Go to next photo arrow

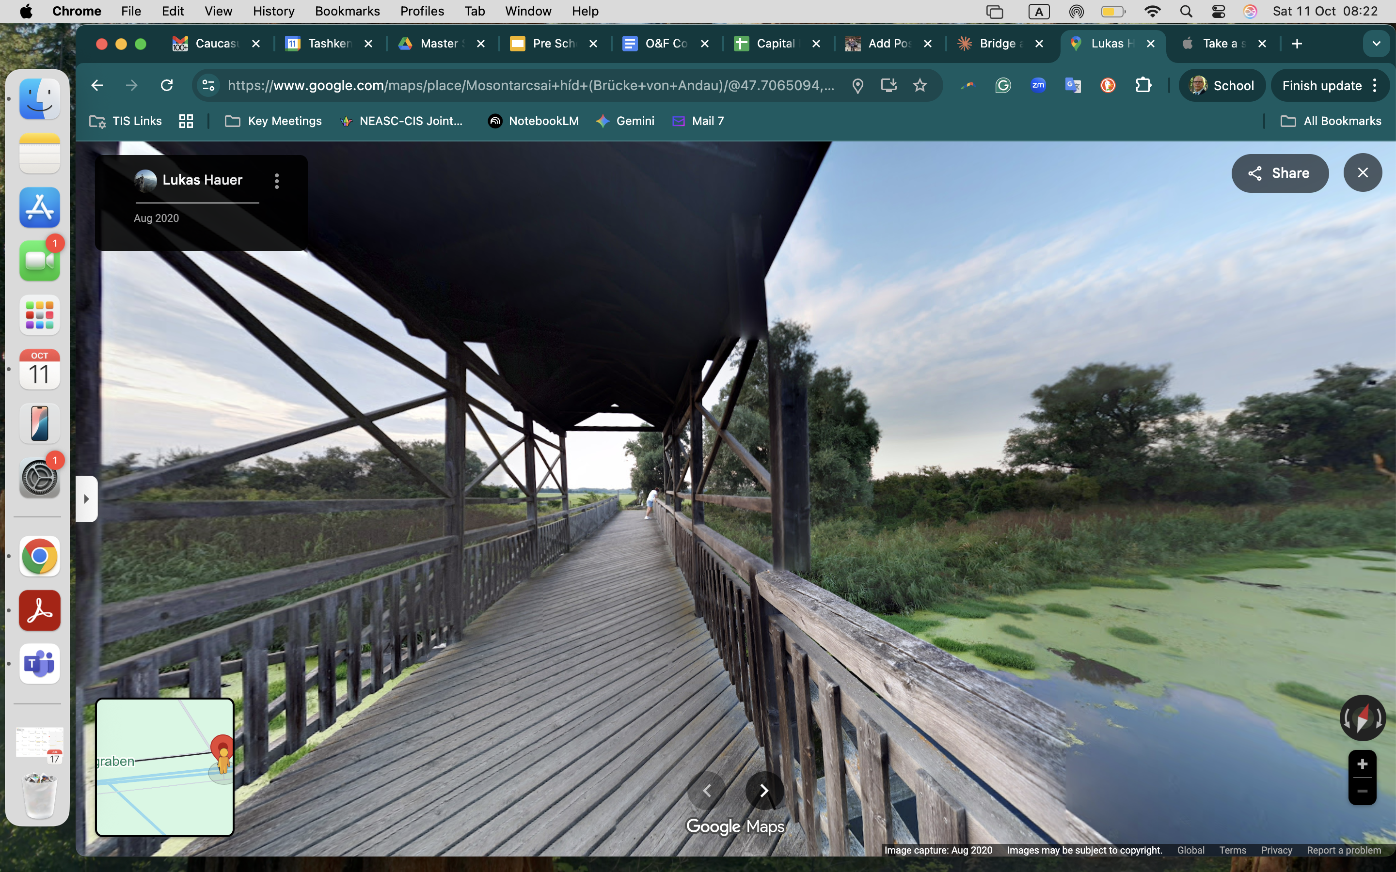764,791
